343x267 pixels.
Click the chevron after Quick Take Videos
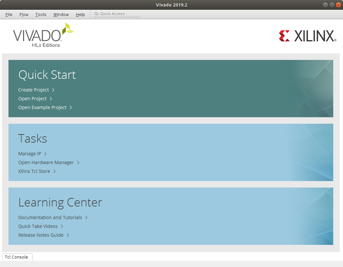(62, 226)
